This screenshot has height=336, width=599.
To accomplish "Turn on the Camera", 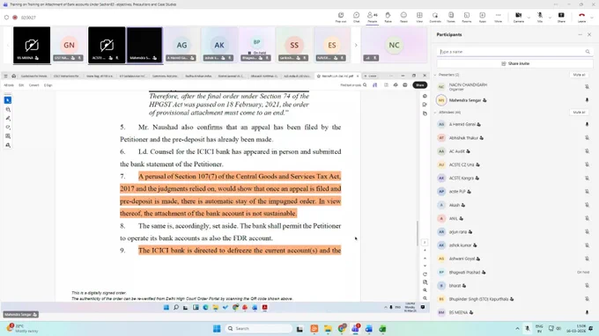I will tap(518, 17).
